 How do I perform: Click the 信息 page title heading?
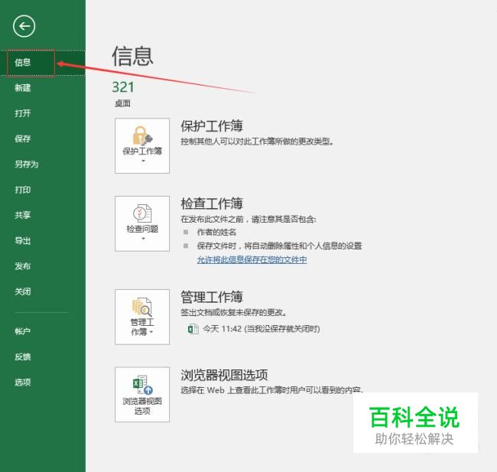pyautogui.click(x=132, y=56)
